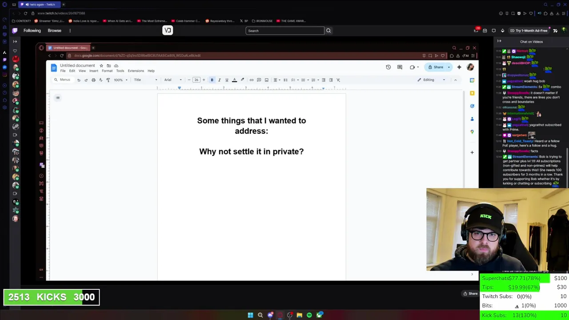569x320 pixels.
Task: Click the Google Docs home logo
Action: (54, 68)
